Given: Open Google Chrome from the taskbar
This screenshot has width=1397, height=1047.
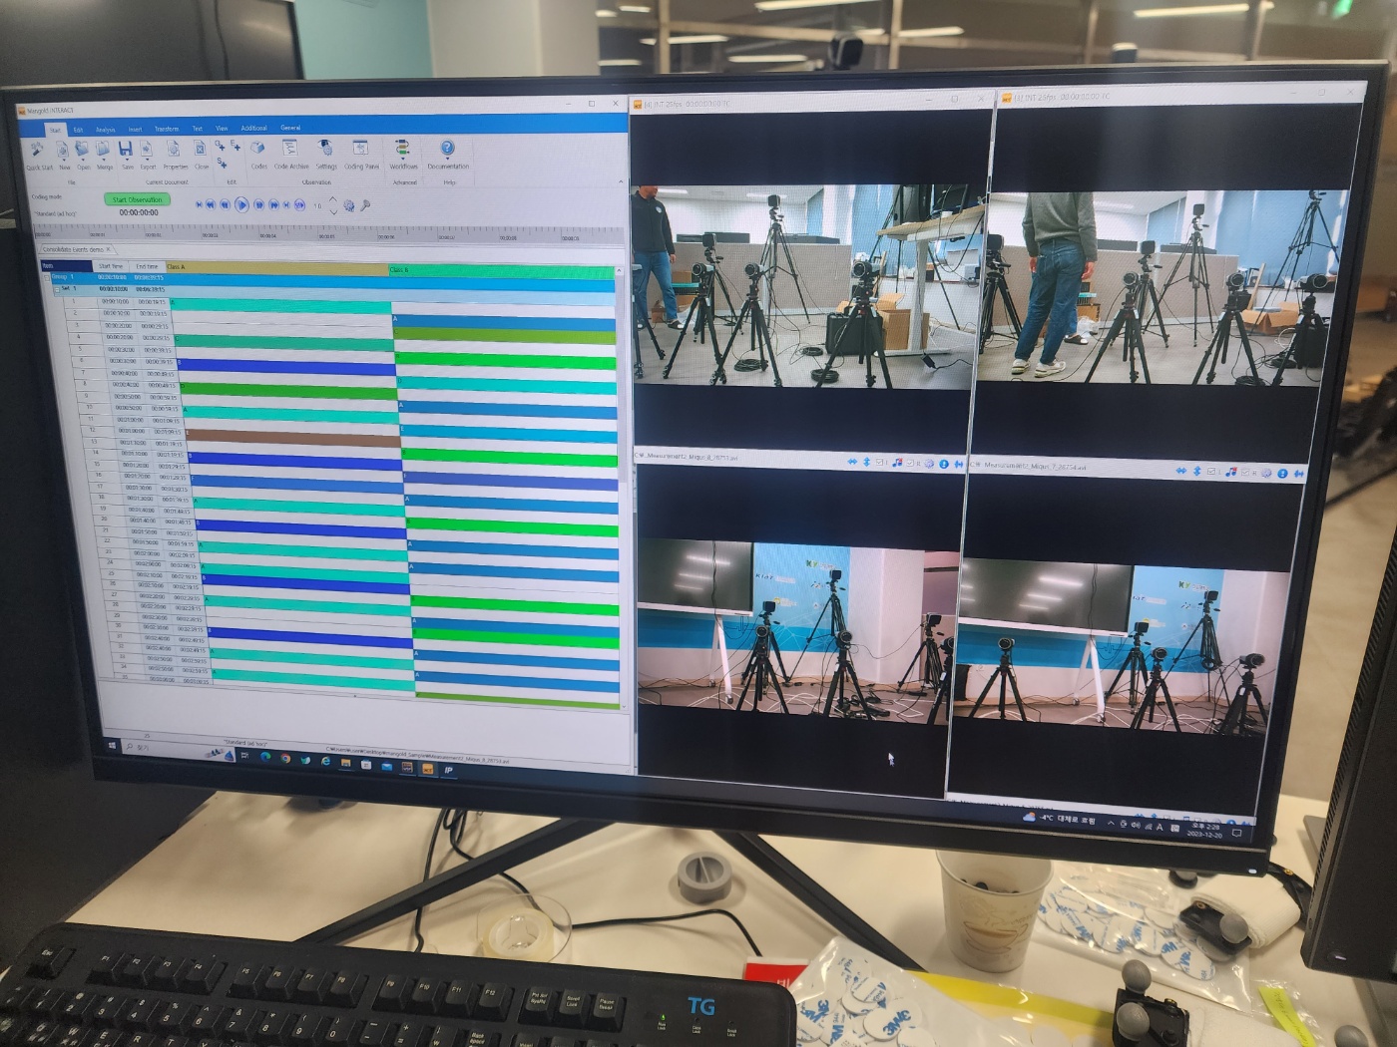Looking at the screenshot, I should (x=285, y=758).
